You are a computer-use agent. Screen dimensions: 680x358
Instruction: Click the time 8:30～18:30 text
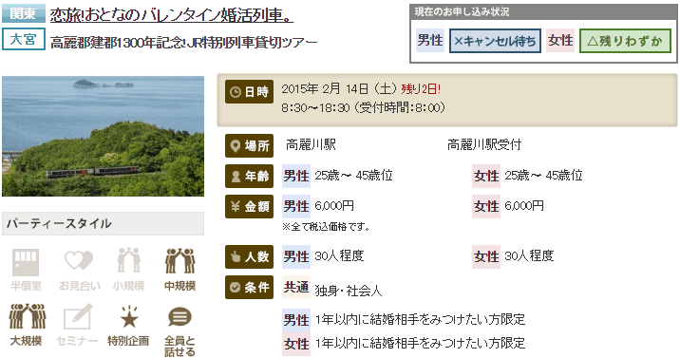315,107
